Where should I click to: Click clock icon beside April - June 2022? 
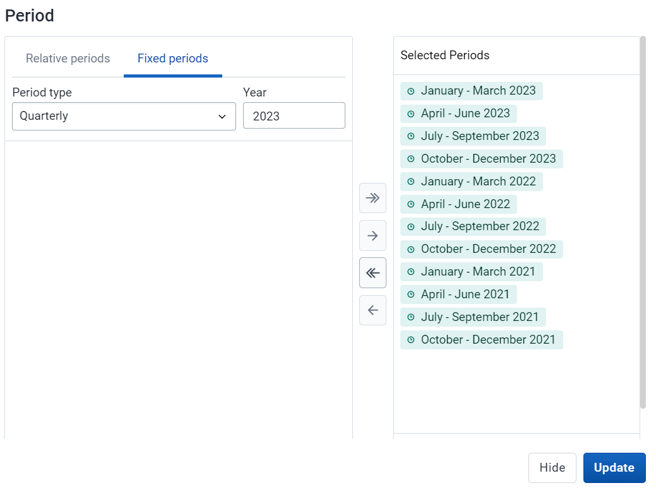(x=411, y=204)
